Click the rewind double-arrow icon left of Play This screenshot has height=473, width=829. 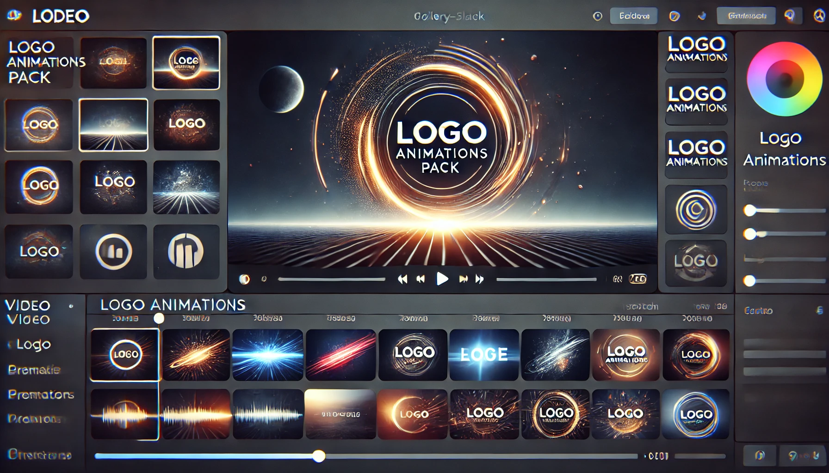point(402,279)
